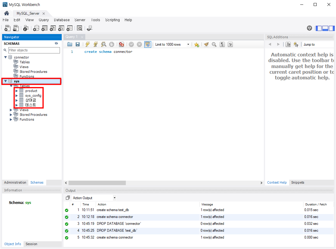Toggle continue-on-error stop icon
Screen dimensions: 336x249
pos(122,44)
